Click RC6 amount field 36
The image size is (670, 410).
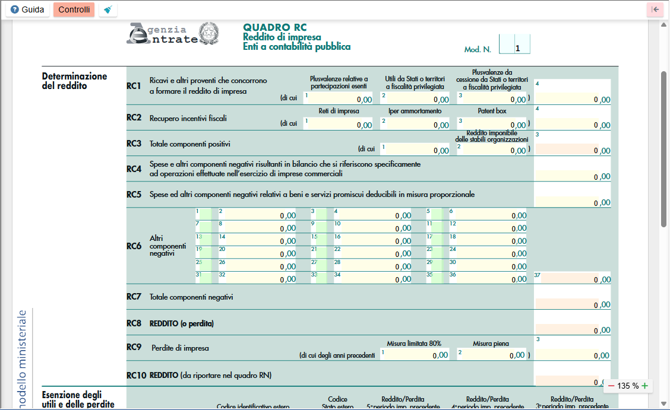click(x=488, y=278)
